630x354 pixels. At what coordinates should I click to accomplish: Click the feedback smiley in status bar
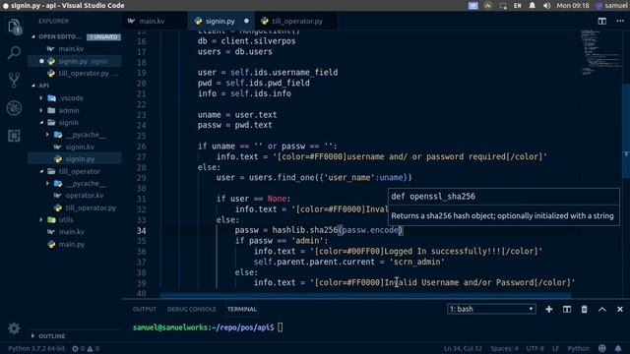601,348
